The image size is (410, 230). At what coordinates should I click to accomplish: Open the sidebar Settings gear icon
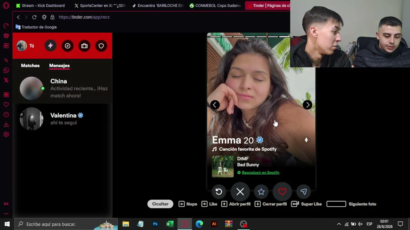[6, 134]
